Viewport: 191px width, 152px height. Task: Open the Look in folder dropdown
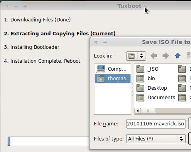136,56
